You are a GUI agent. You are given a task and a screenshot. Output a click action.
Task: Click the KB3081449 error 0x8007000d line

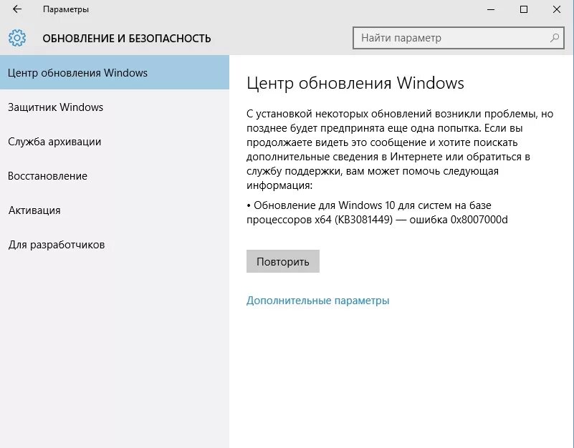point(377,212)
